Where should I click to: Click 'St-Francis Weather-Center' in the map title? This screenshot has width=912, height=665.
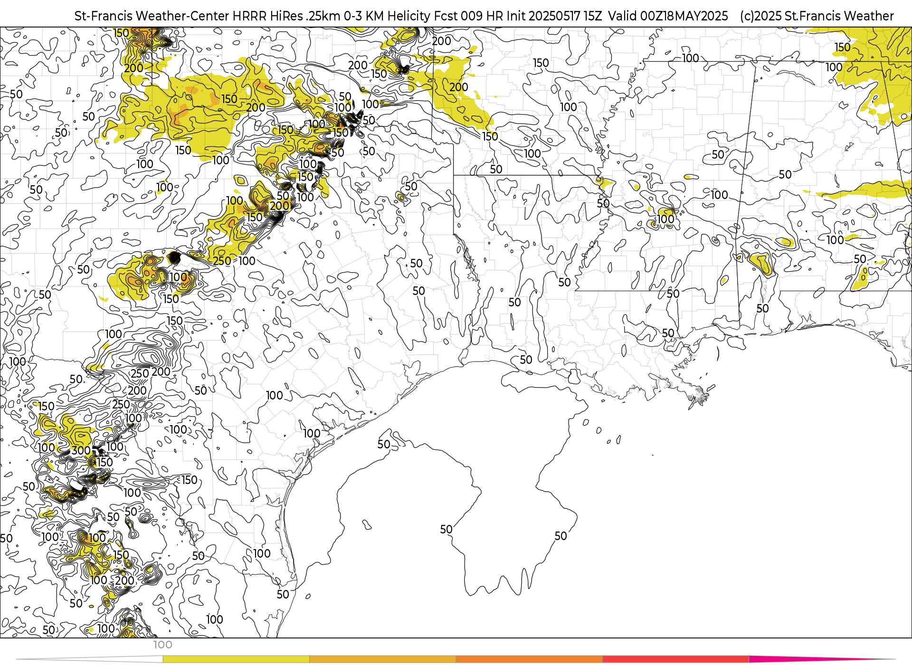pyautogui.click(x=152, y=16)
